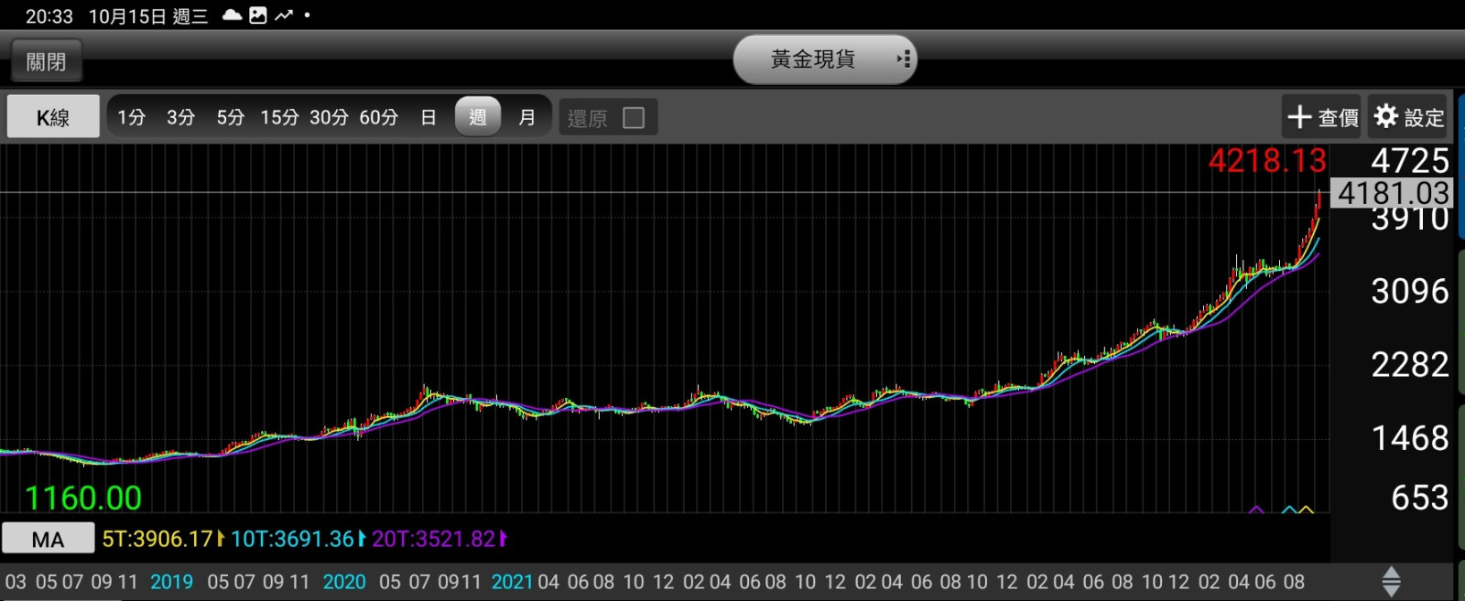This screenshot has height=601, width=1465.
Task: Switch chart to 月 monthly interval
Action: point(526,117)
